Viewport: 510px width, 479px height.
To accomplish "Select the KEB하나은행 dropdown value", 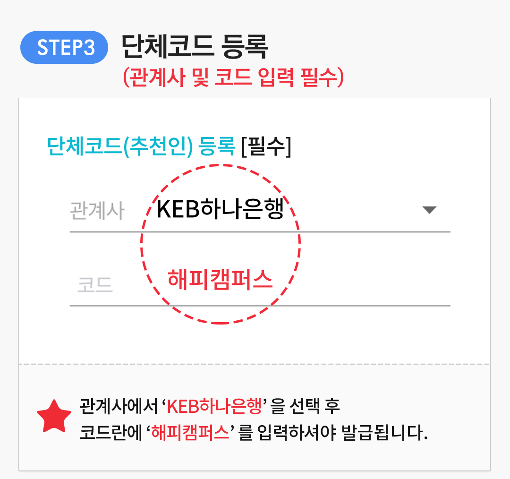I will [220, 209].
